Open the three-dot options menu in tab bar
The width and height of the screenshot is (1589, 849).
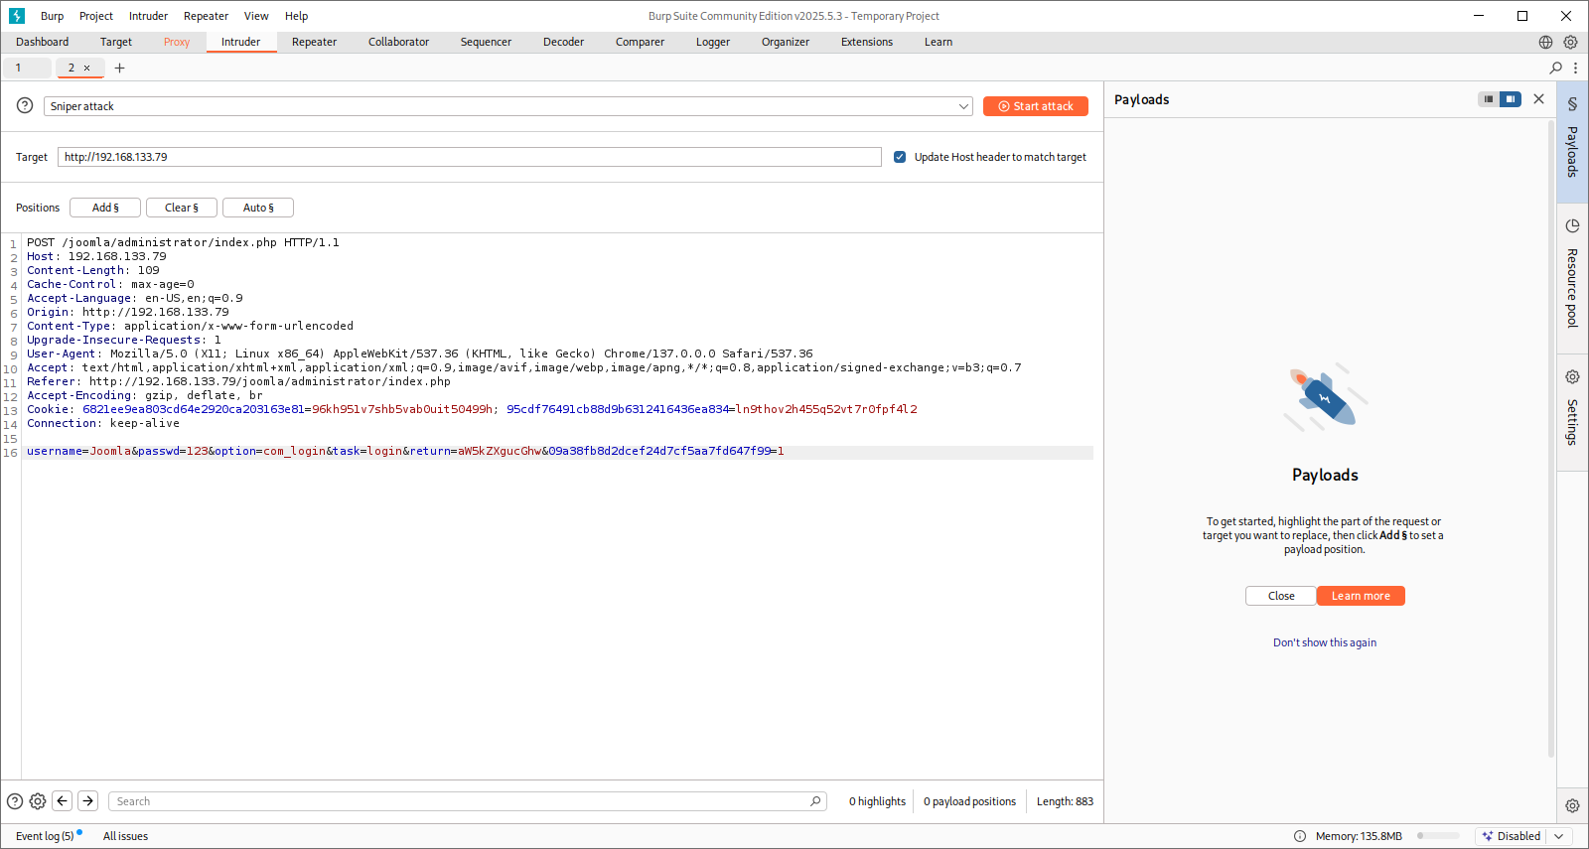click(1575, 68)
